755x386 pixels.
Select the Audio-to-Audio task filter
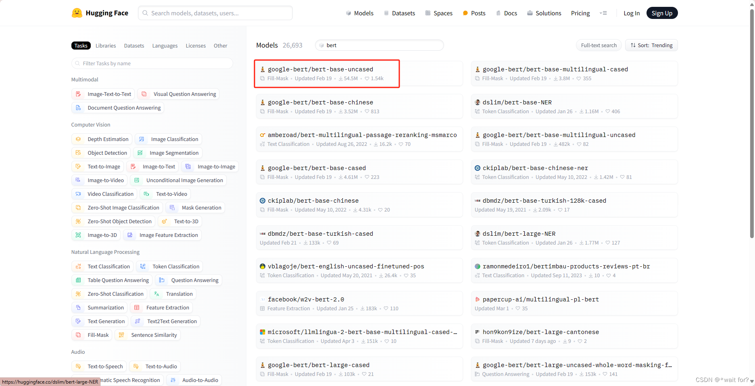click(194, 380)
